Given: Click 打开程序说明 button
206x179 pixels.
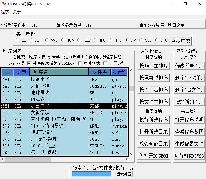Looking at the screenshot, I should coord(189,120).
